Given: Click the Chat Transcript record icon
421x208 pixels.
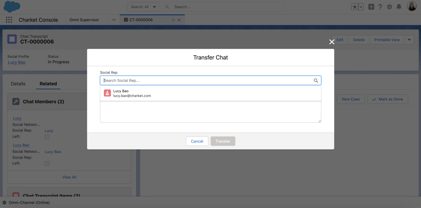Looking at the screenshot, I should click(x=12, y=39).
